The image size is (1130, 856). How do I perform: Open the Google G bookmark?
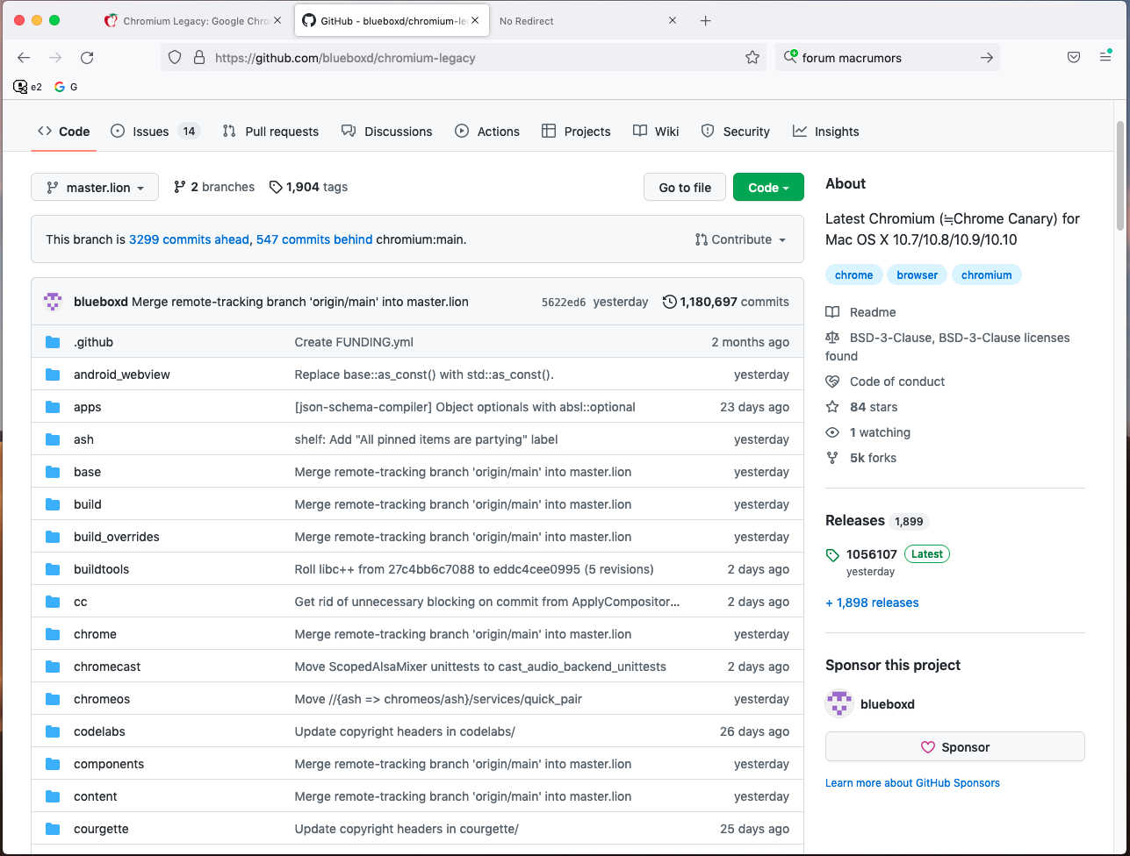66,87
